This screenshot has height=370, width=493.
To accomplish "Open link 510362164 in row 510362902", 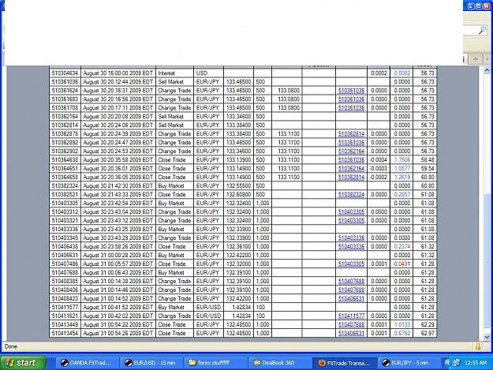I will pyautogui.click(x=351, y=151).
